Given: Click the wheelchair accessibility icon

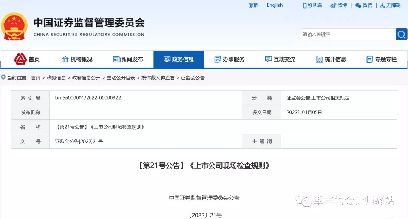Looking at the screenshot, I should (382, 5).
